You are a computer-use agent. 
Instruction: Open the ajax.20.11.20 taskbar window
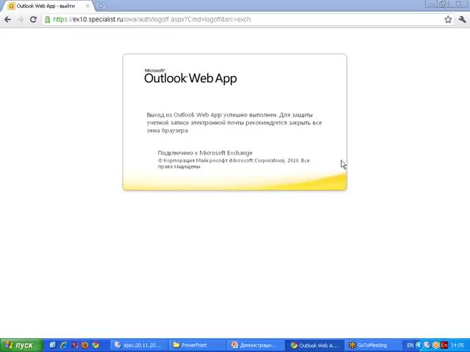[x=138, y=345]
